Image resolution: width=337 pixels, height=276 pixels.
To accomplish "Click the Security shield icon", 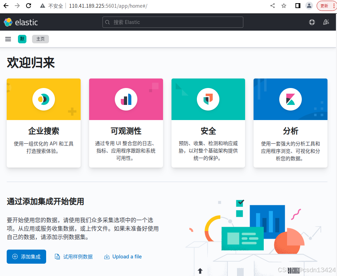I will tap(208, 99).
